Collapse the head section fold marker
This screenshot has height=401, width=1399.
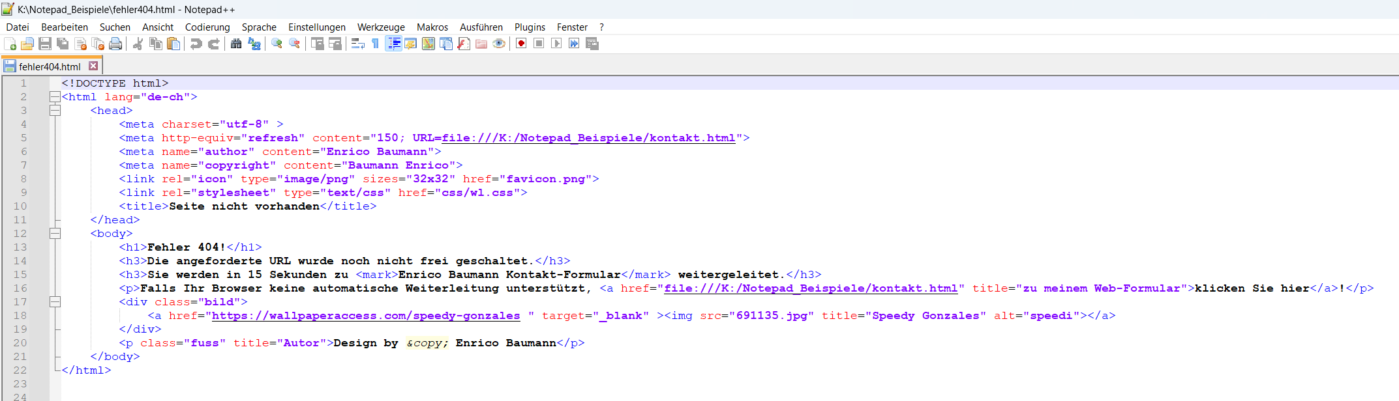[55, 111]
